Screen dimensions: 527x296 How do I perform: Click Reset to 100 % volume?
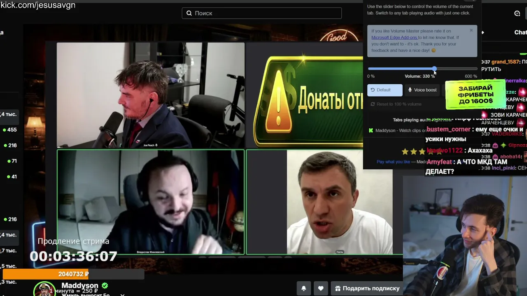tap(396, 104)
